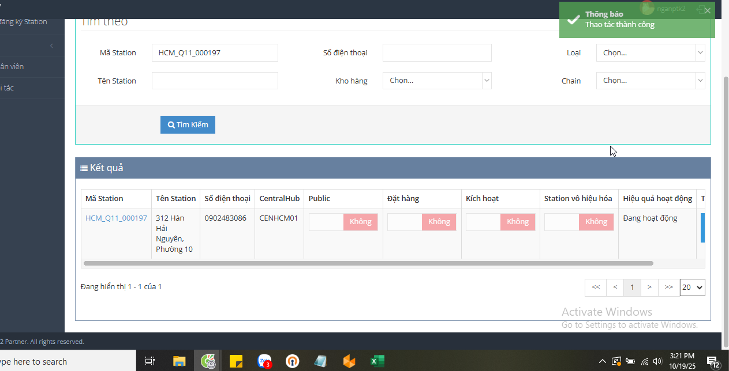Image resolution: width=729 pixels, height=371 pixels.
Task: Open Task View on the taskbar
Action: tap(149, 361)
